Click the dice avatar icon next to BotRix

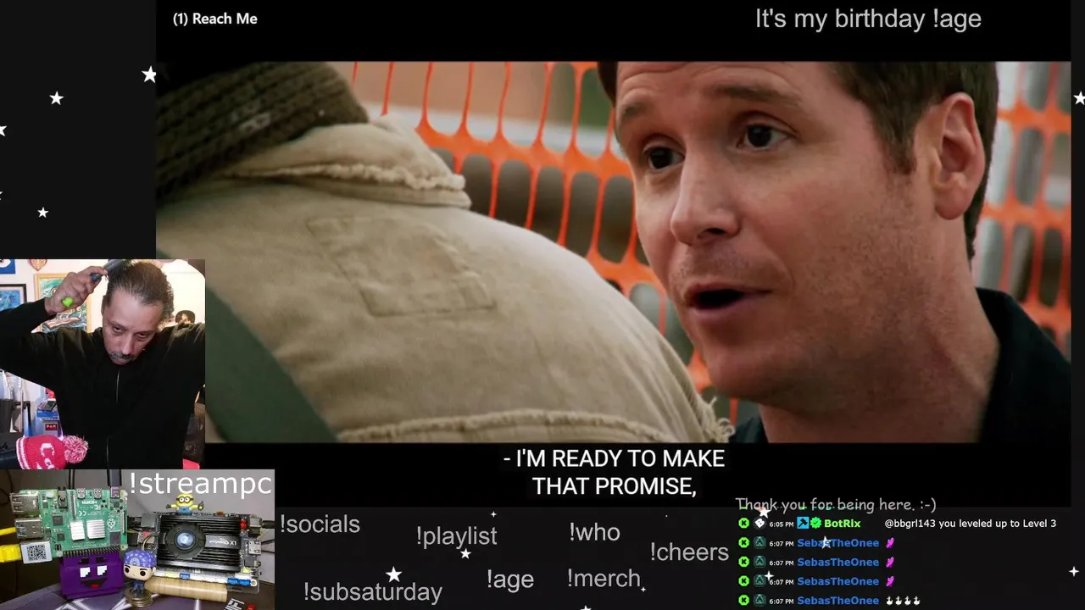(x=759, y=524)
